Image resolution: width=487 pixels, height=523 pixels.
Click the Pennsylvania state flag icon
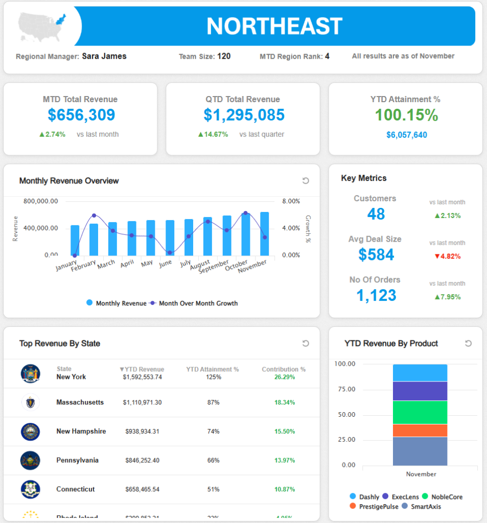[x=30, y=460]
